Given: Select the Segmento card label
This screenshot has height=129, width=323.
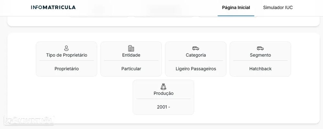Looking at the screenshot, I should [x=260, y=55].
